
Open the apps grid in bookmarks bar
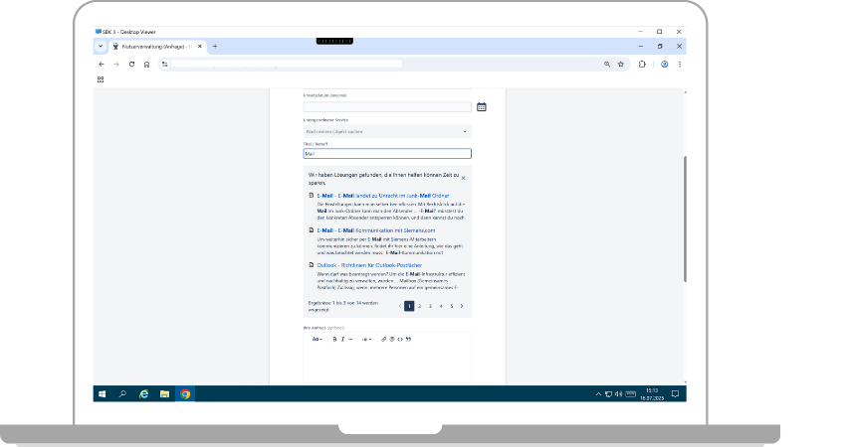click(101, 79)
